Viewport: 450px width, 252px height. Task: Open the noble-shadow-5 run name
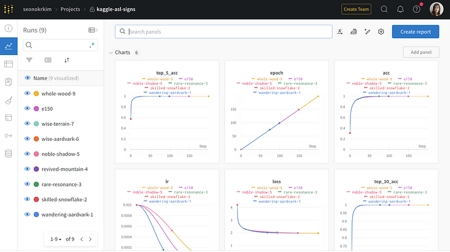(x=61, y=154)
